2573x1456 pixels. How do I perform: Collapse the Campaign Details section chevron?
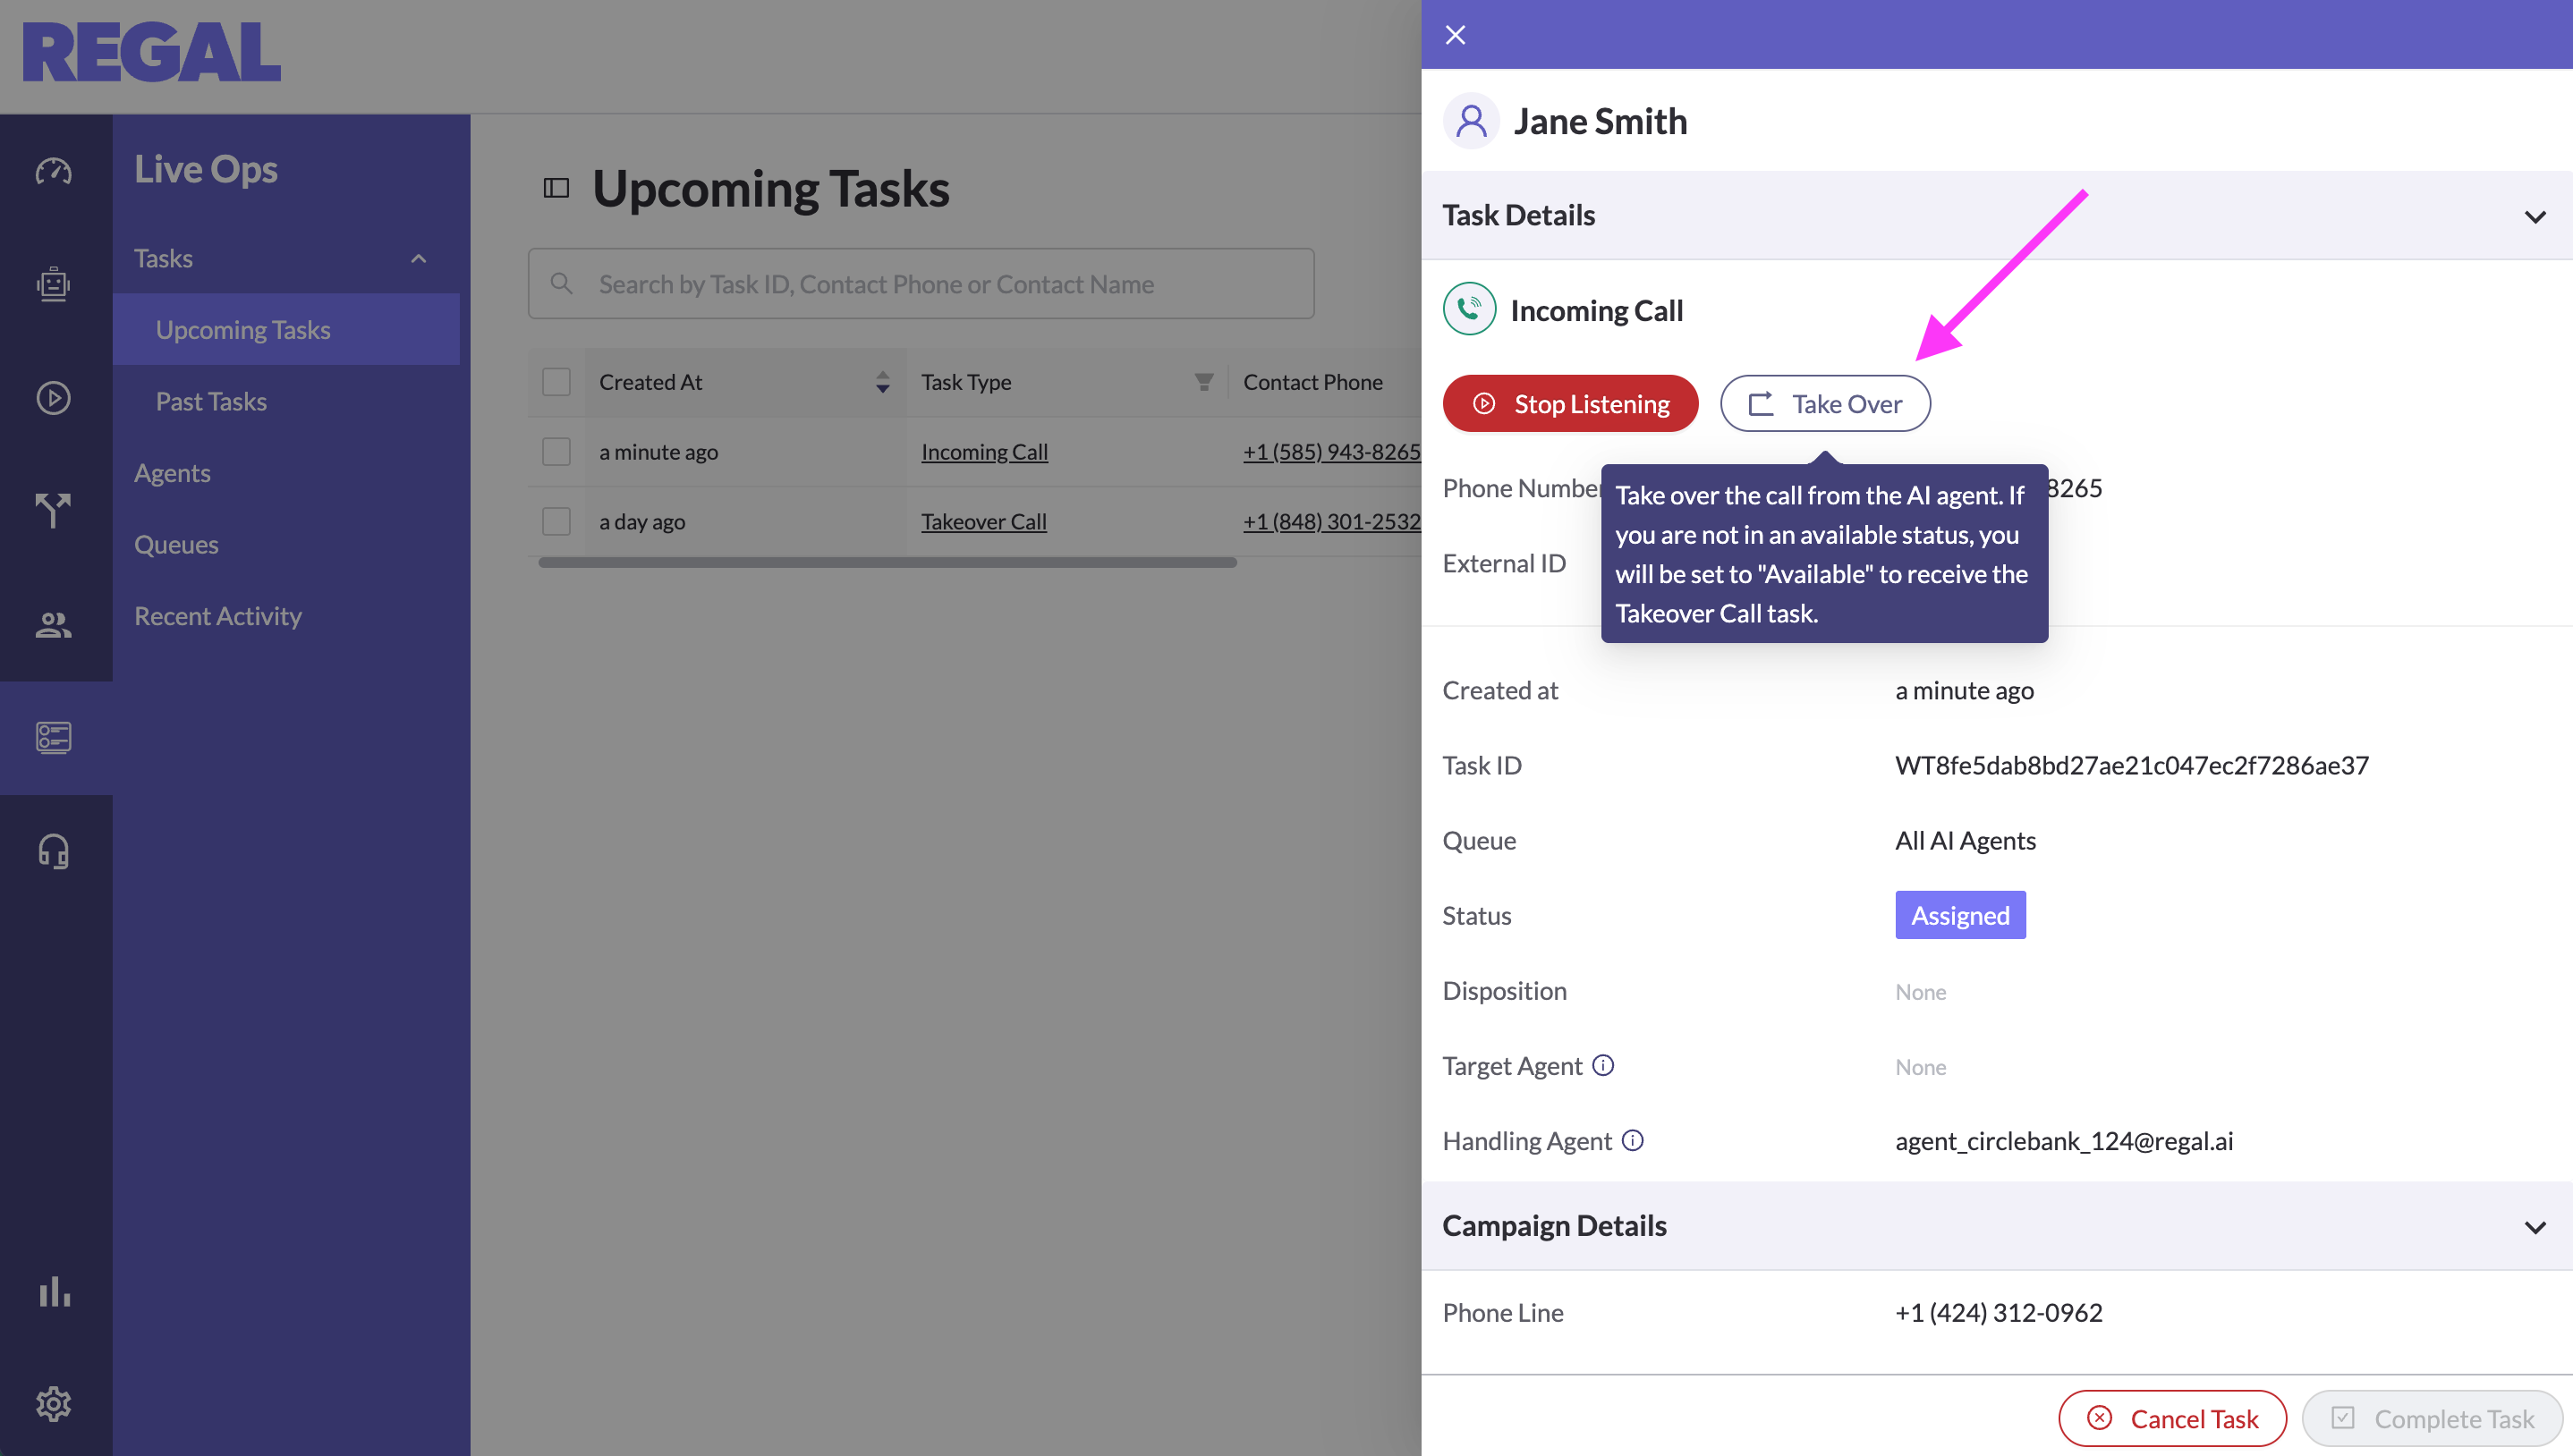(2534, 1226)
